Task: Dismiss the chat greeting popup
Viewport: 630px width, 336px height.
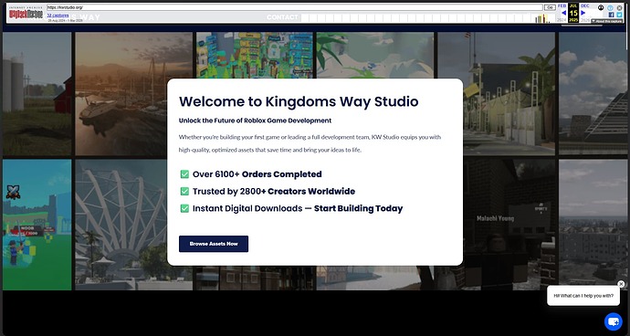Action: (621, 284)
